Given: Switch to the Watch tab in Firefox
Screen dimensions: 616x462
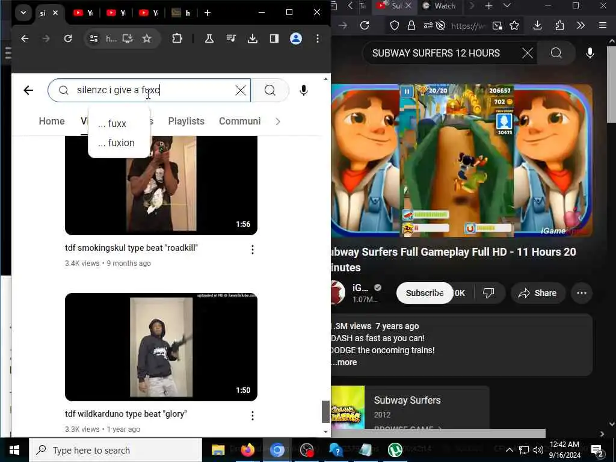Looking at the screenshot, I should pyautogui.click(x=439, y=6).
